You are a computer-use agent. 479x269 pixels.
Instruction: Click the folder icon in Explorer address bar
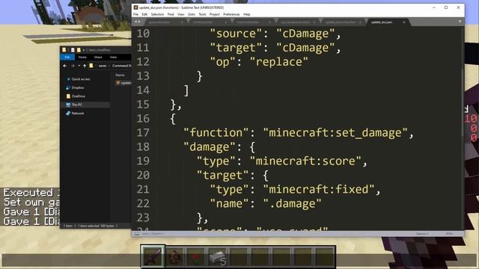pos(91,66)
